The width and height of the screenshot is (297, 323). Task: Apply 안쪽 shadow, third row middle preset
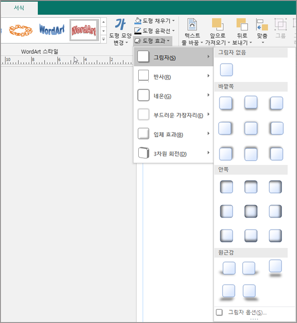[251, 236]
